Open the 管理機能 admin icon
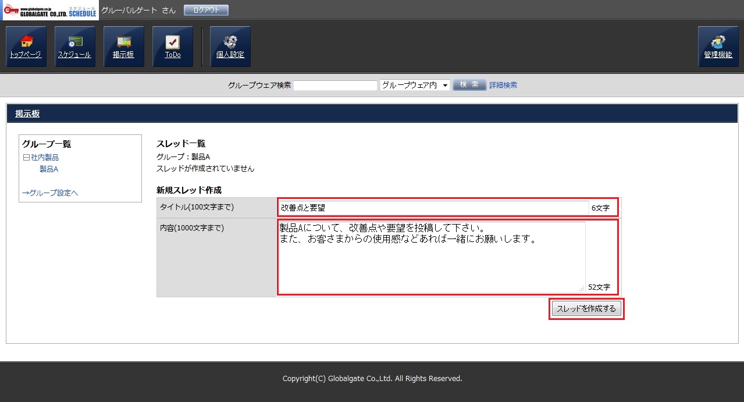This screenshot has width=744, height=402. (x=718, y=47)
